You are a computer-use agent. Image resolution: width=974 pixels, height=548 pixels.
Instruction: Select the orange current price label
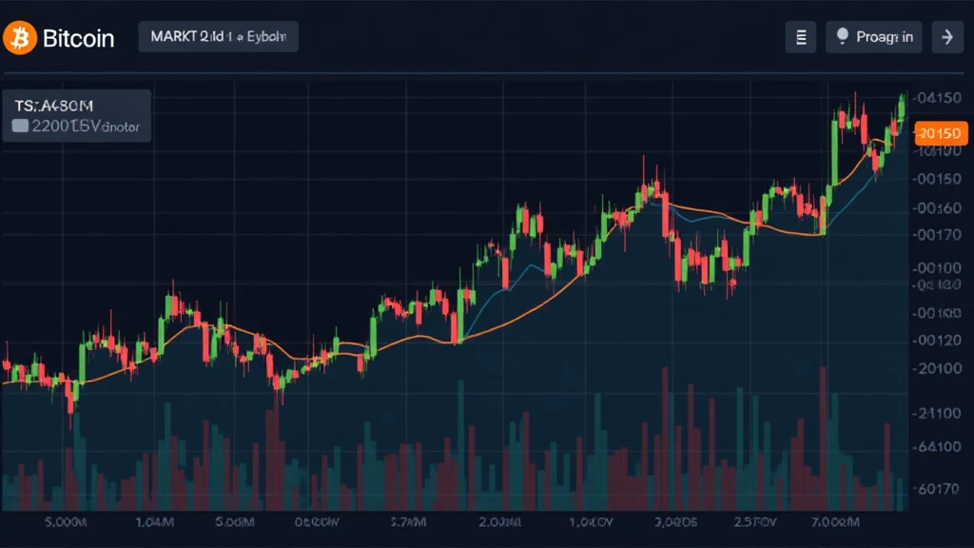click(940, 133)
